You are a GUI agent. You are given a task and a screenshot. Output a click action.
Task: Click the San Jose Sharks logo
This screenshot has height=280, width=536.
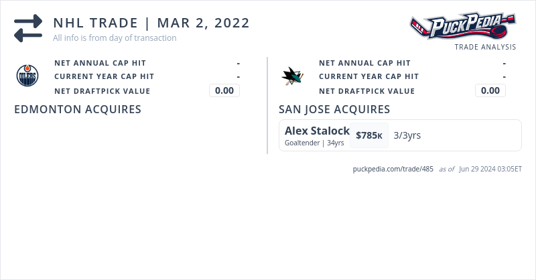click(292, 76)
